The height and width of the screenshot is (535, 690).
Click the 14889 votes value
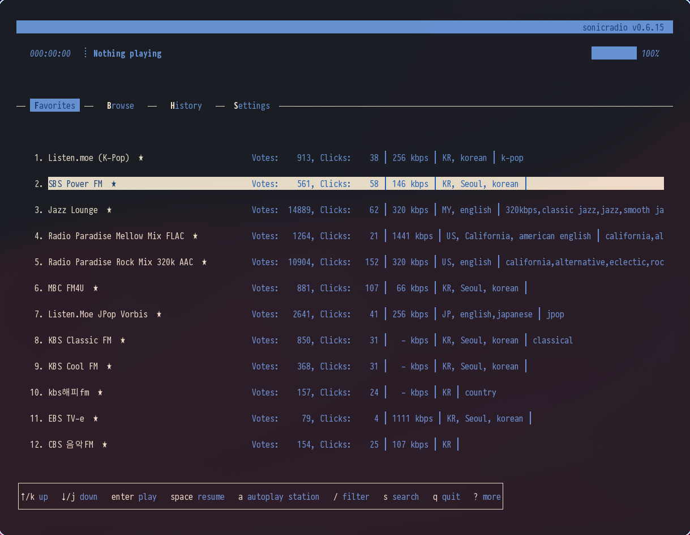tap(299, 210)
